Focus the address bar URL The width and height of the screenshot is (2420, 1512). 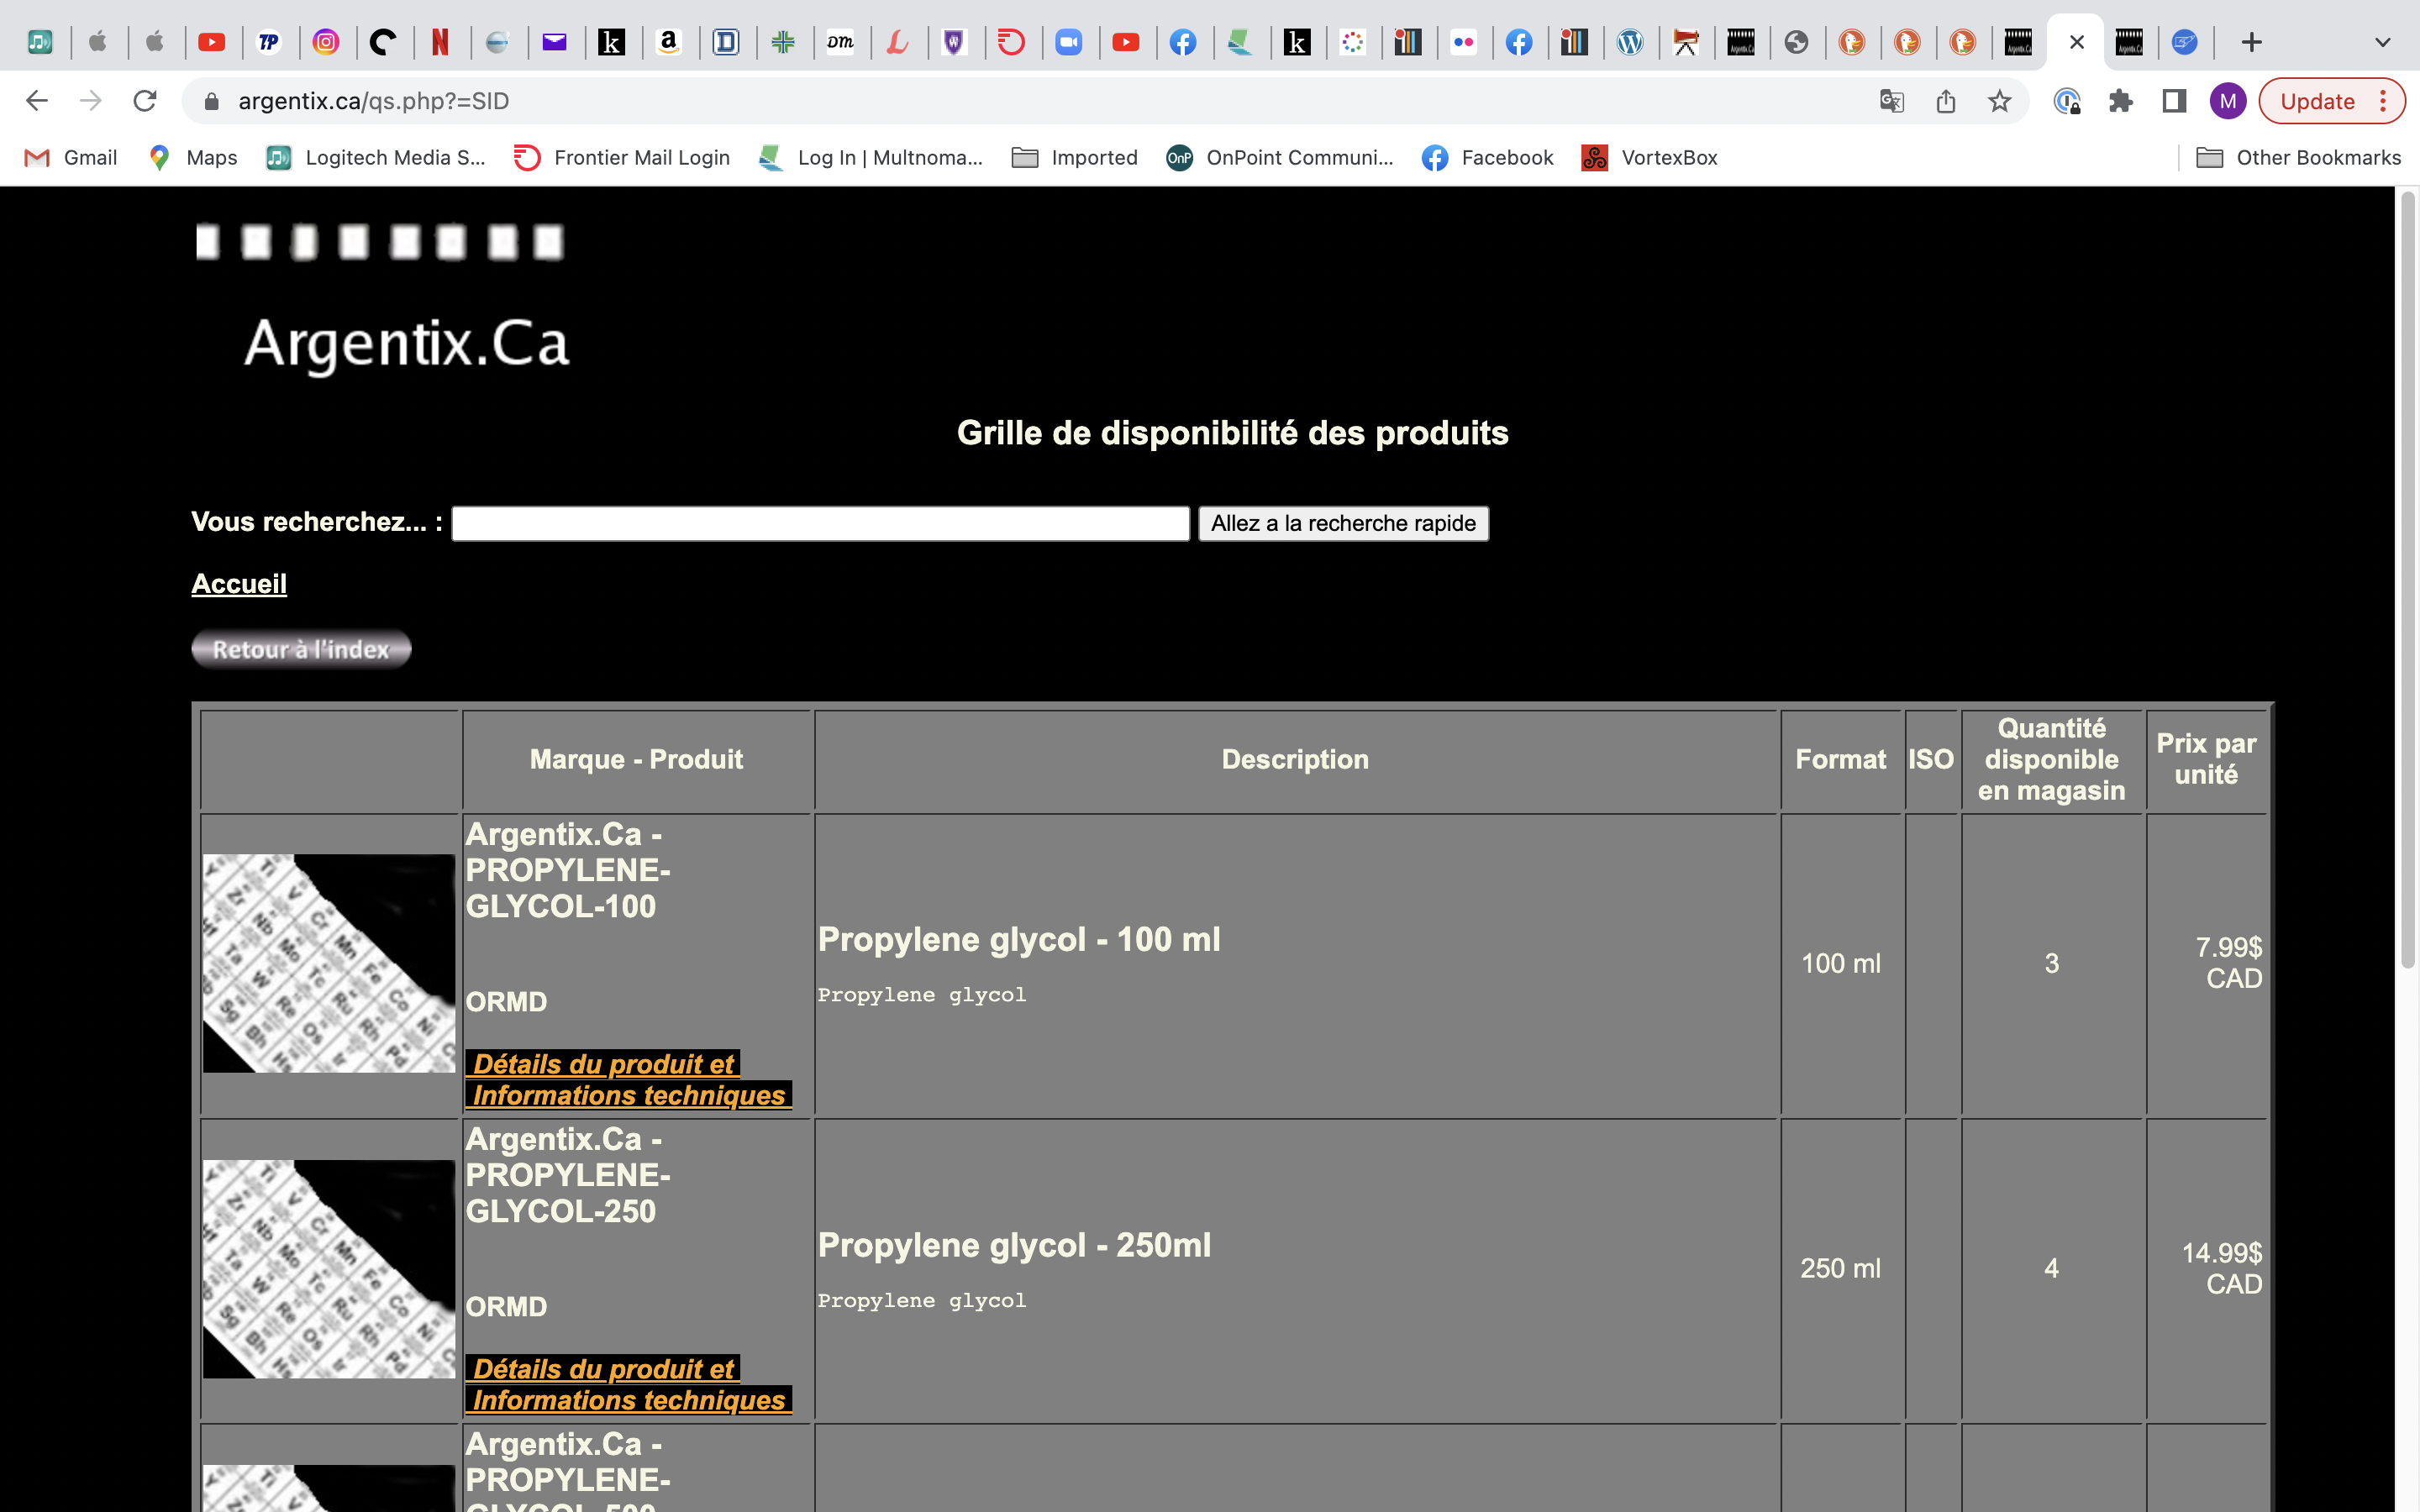[x=374, y=101]
